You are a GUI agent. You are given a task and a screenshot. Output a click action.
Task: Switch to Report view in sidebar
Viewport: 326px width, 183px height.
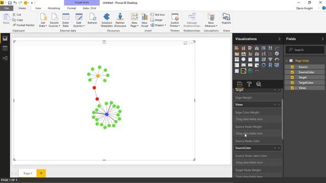(x=5, y=39)
